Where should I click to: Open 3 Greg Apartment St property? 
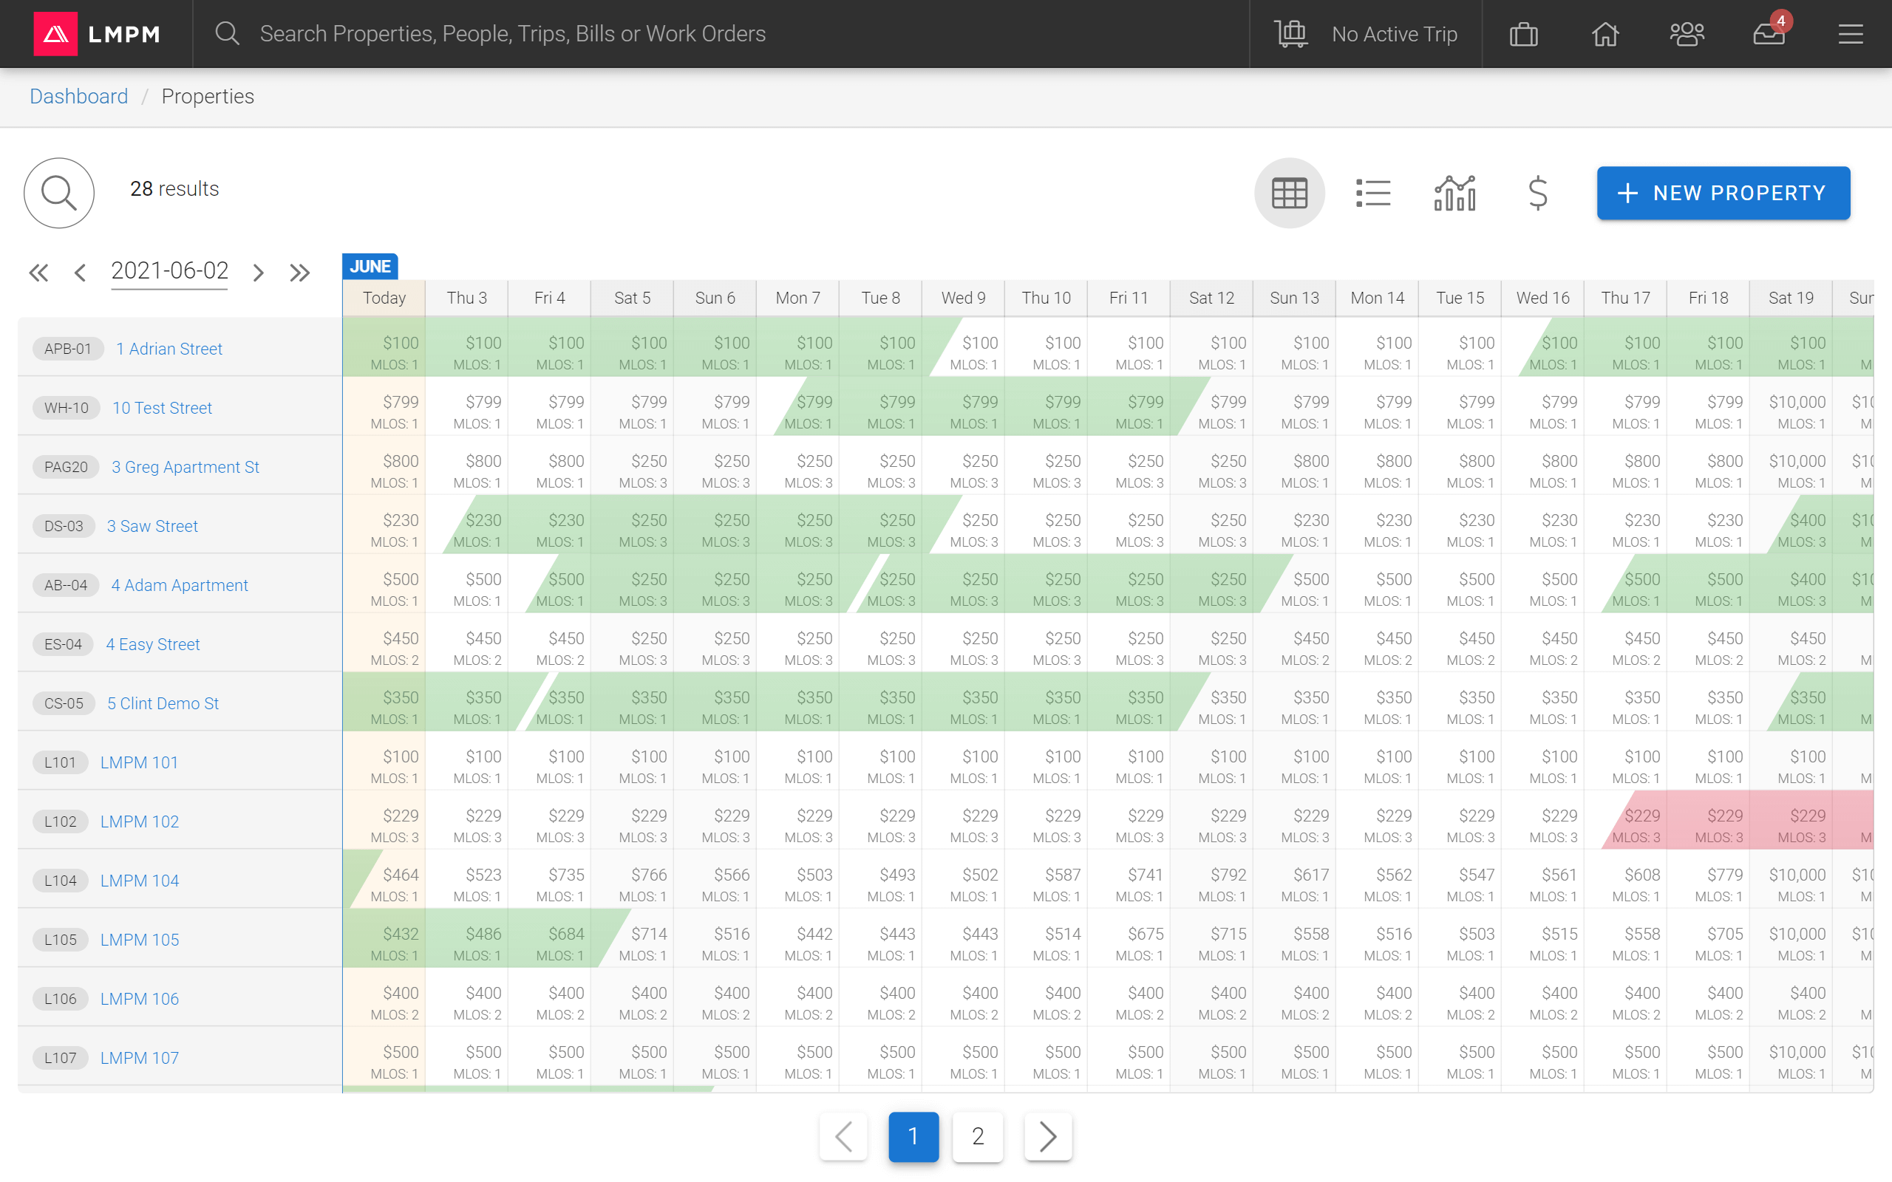point(186,467)
